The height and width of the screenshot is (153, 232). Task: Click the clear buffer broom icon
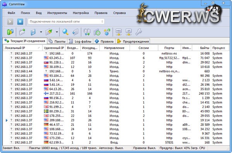(x=49, y=32)
